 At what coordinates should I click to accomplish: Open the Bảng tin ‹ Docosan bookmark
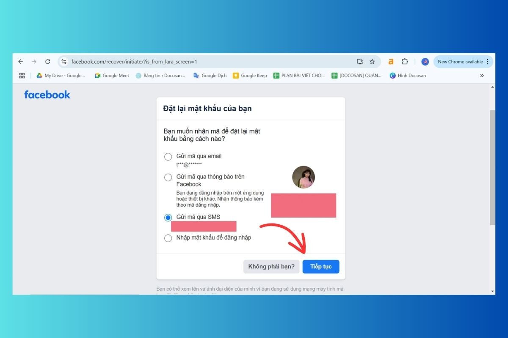(160, 76)
